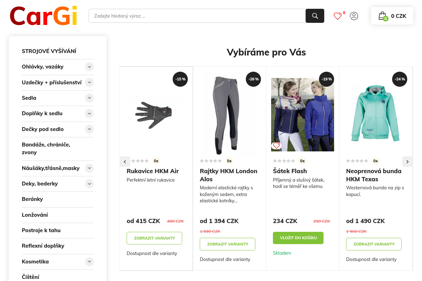Go to Strojové vyšívání category
Viewport: 422px width, 281px height.
[x=49, y=51]
